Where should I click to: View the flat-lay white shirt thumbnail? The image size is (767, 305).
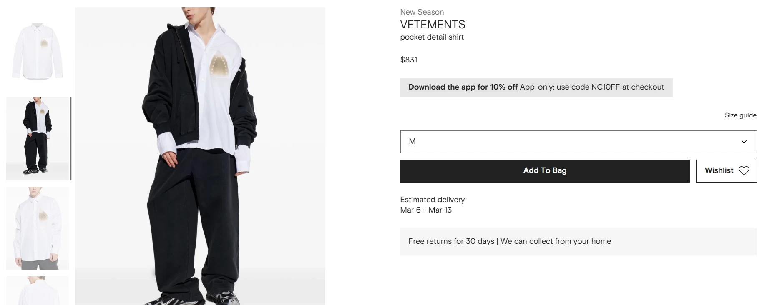click(x=38, y=51)
